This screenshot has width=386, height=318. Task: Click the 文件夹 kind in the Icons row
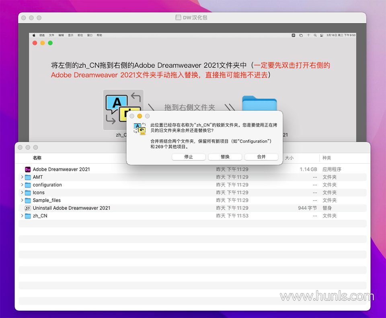[329, 193]
